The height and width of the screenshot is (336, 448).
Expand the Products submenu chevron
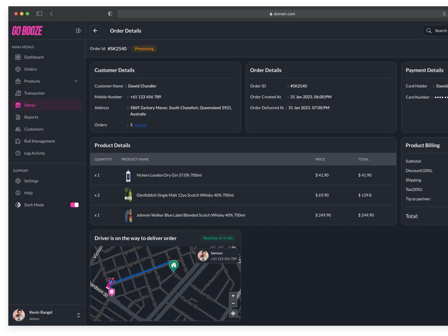click(76, 81)
